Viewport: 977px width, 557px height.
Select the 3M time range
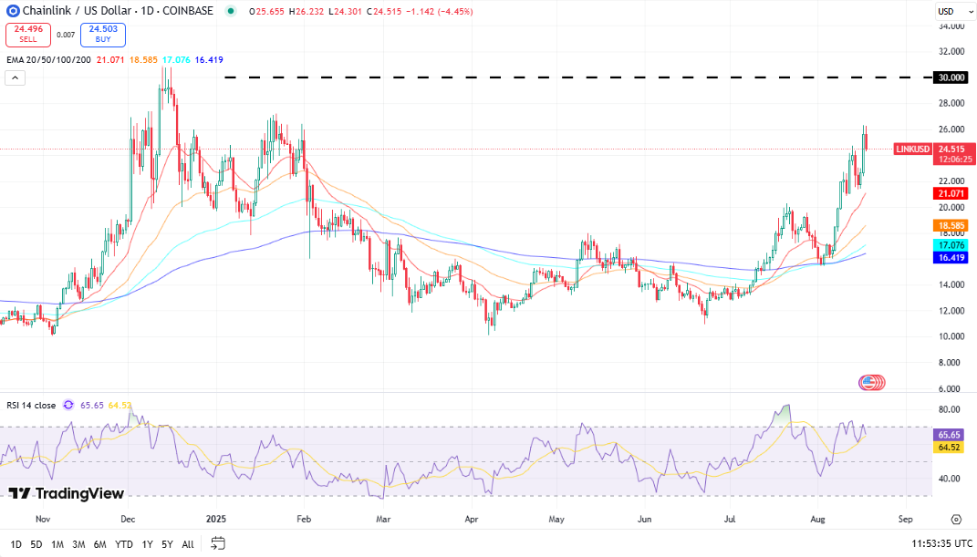click(78, 544)
